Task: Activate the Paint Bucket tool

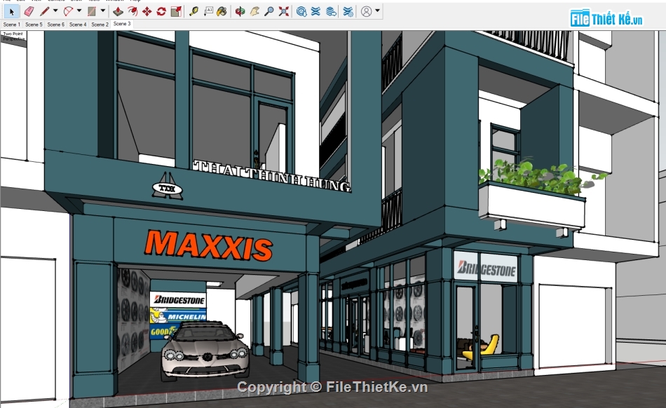Action: [x=222, y=11]
